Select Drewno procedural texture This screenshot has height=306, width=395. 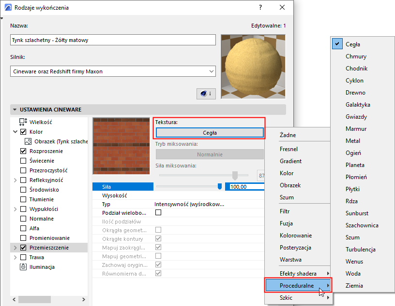point(355,93)
